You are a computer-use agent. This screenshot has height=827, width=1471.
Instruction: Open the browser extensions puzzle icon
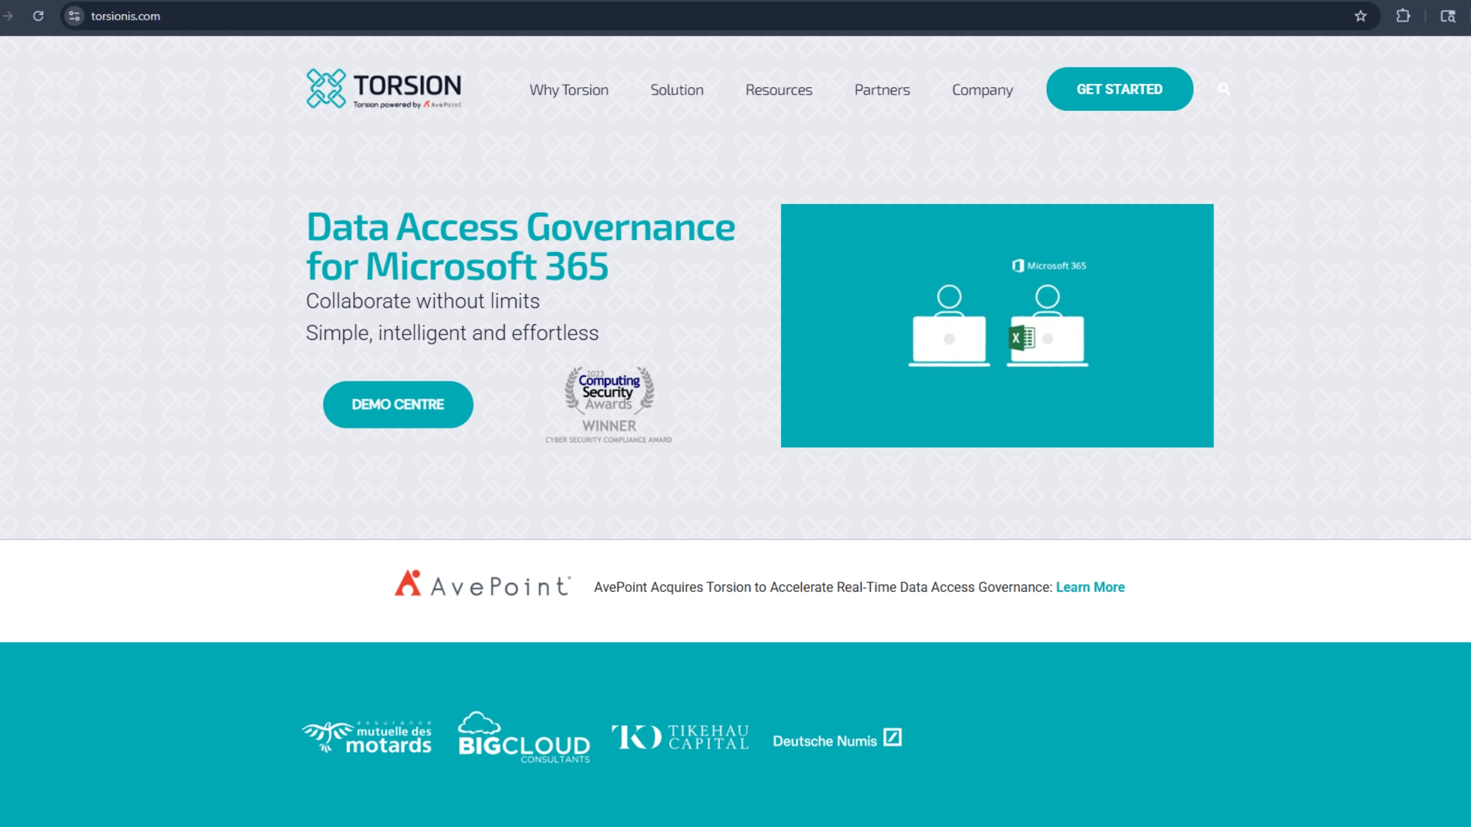point(1403,16)
